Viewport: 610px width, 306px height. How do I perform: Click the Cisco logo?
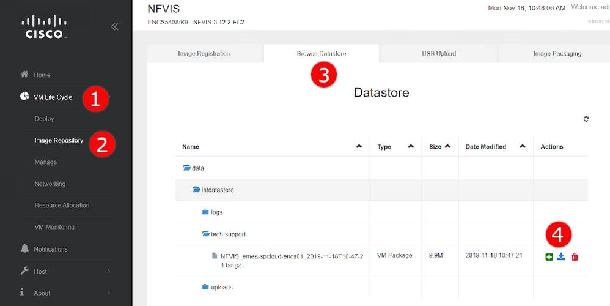[44, 26]
